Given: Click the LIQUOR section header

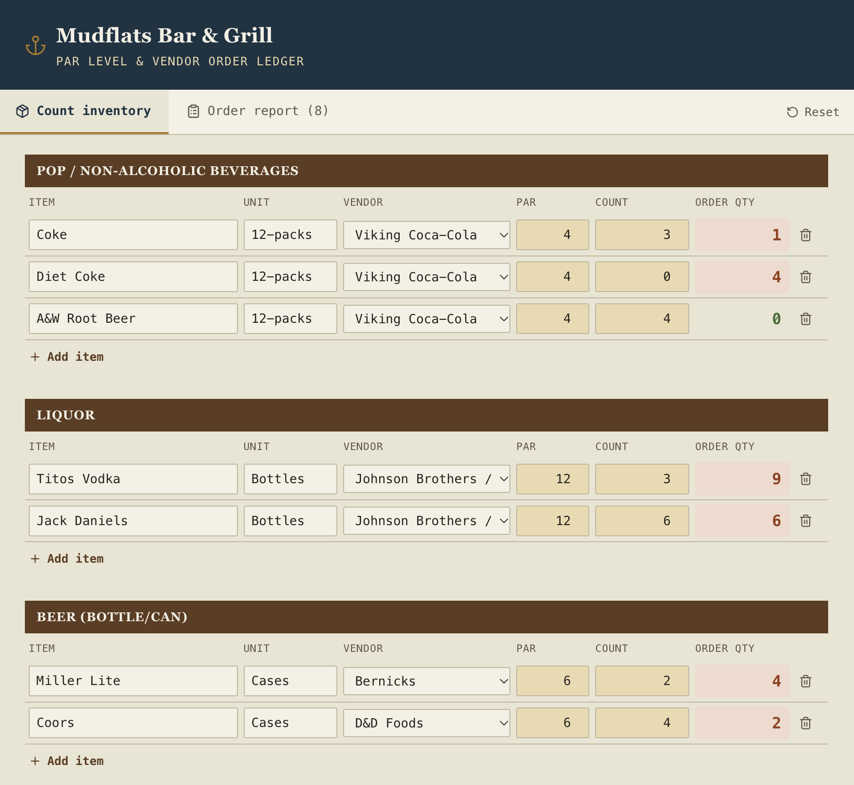Looking at the screenshot, I should coord(427,415).
